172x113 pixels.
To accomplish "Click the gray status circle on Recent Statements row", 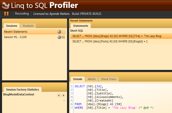I will coord(59,32).
